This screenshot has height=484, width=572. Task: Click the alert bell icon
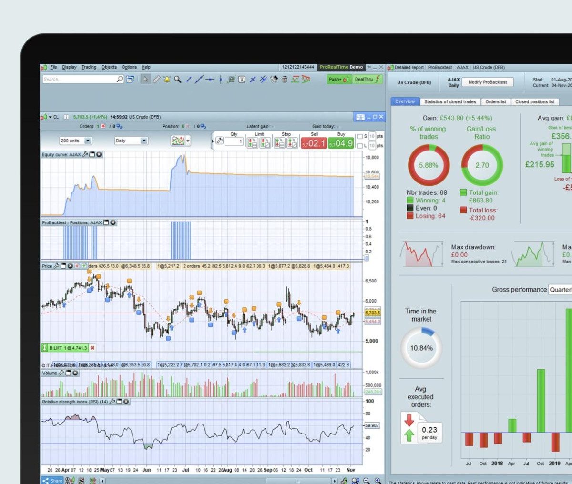[167, 80]
